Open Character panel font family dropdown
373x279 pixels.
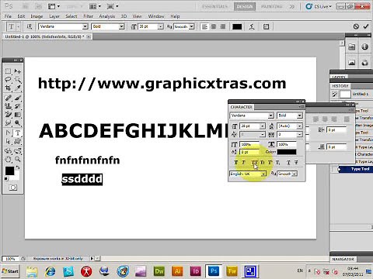(x=270, y=115)
